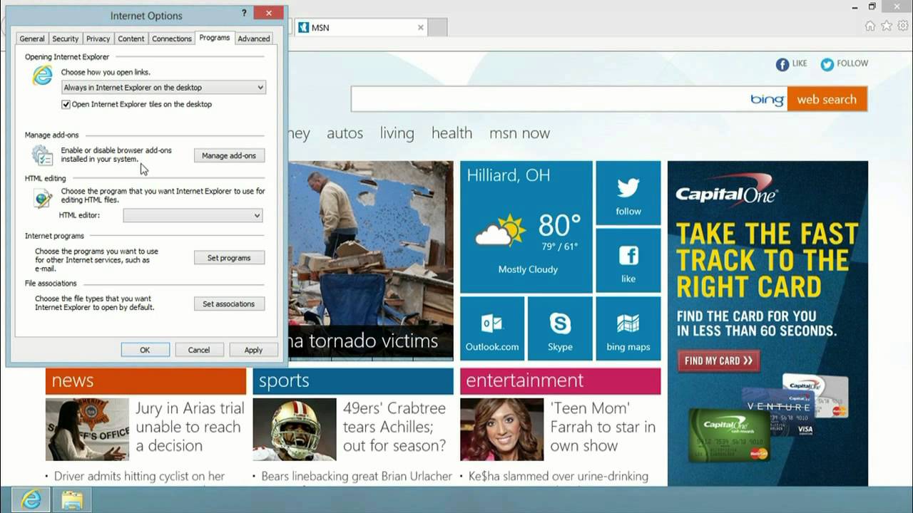Click the 49ers player thumbnail
This screenshot has height=513, width=913.
click(x=295, y=430)
